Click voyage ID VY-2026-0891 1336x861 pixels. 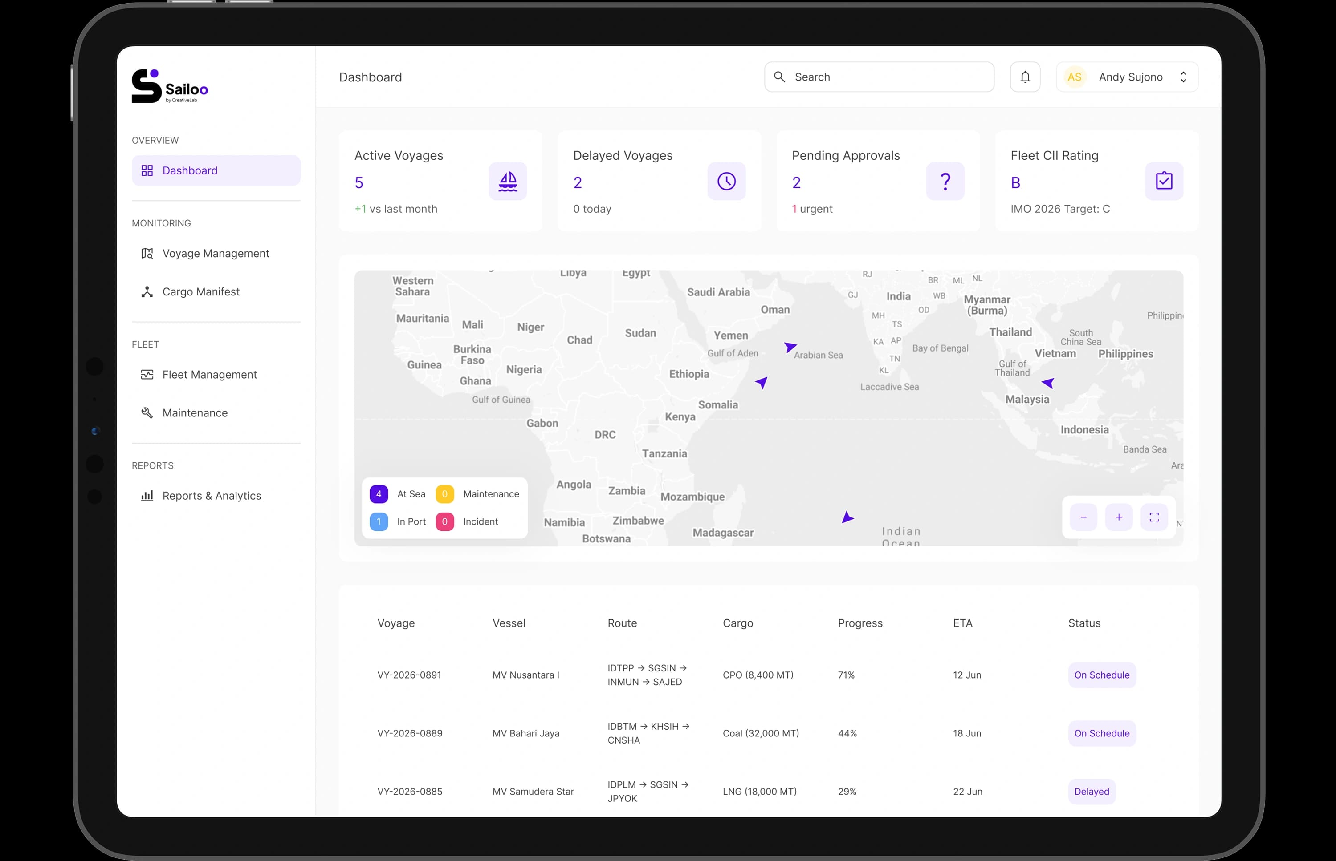(409, 675)
